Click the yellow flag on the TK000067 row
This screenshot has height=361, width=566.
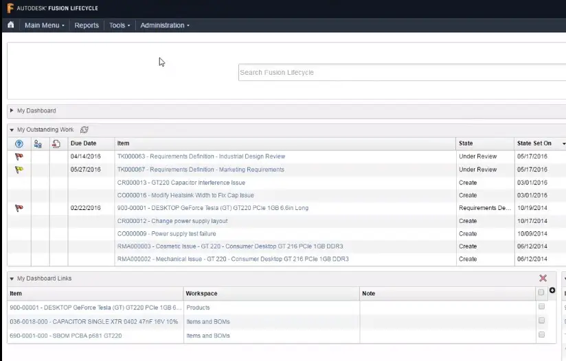(19, 170)
